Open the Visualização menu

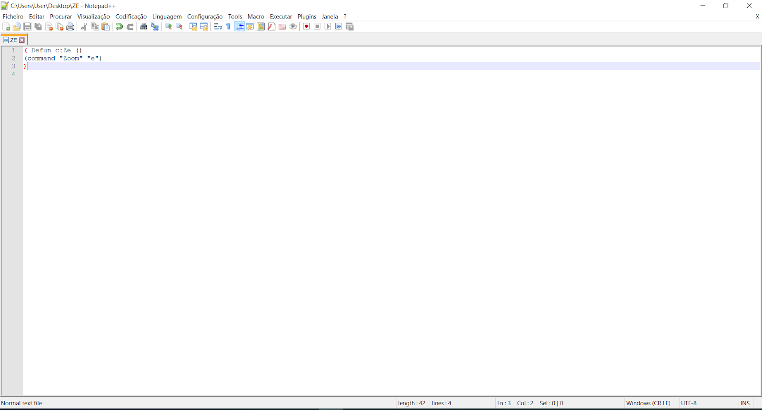click(93, 17)
